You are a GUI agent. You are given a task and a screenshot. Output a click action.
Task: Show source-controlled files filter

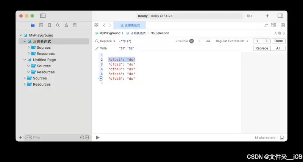(87, 137)
